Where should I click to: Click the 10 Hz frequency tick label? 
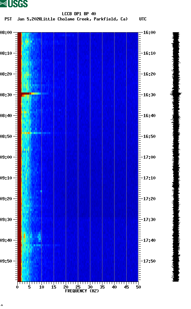42,287
